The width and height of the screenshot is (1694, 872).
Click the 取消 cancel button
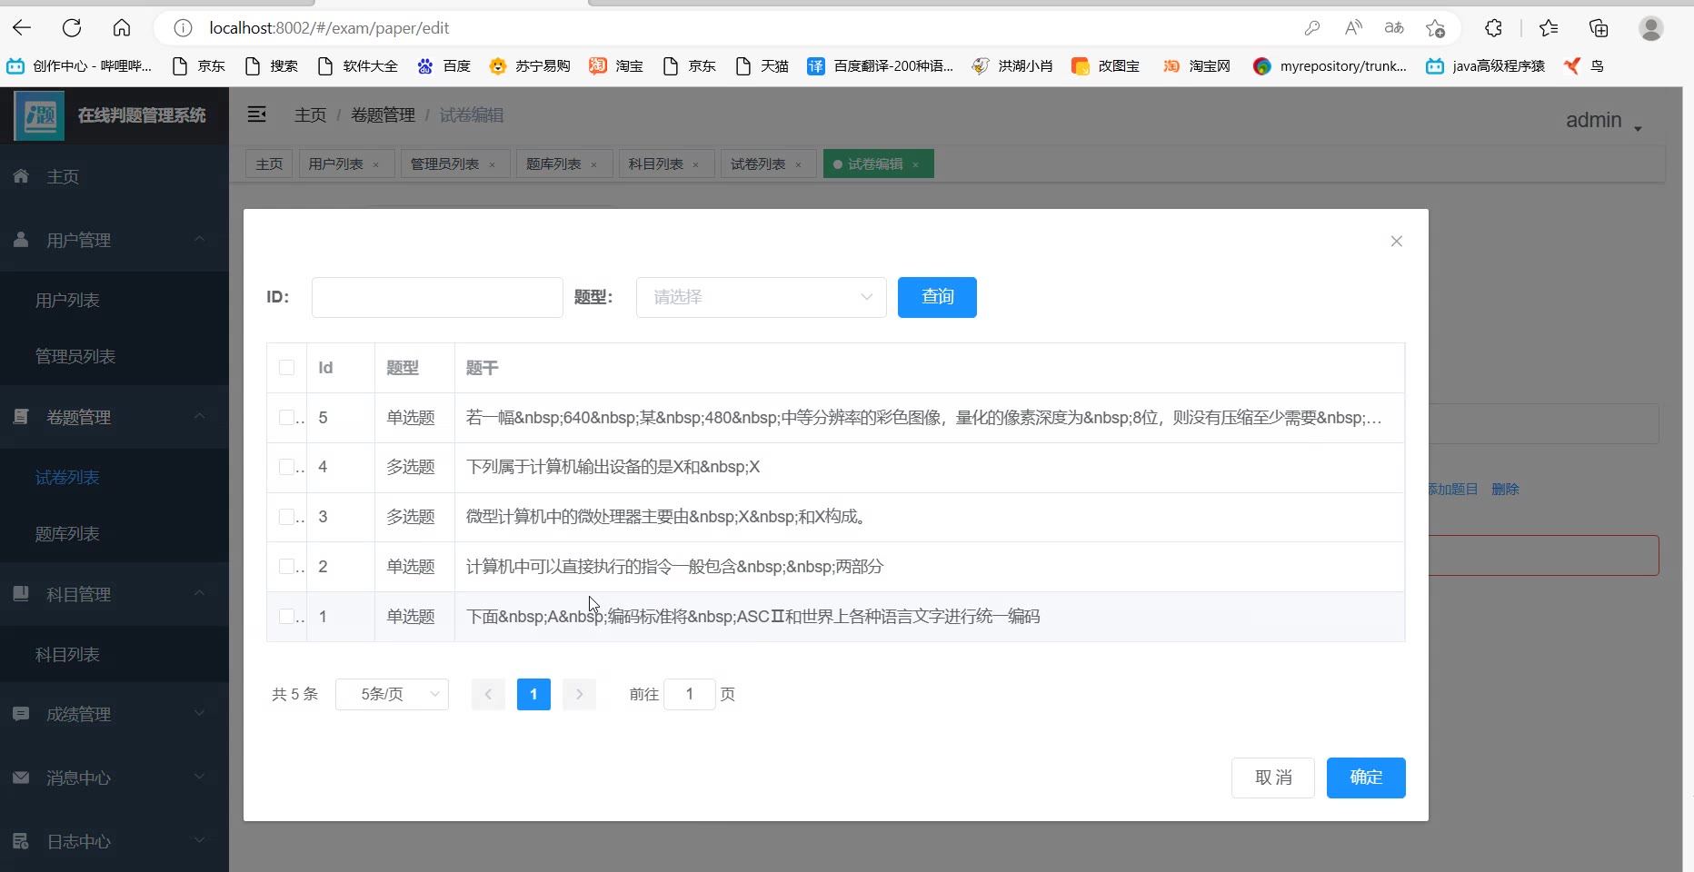click(x=1273, y=778)
